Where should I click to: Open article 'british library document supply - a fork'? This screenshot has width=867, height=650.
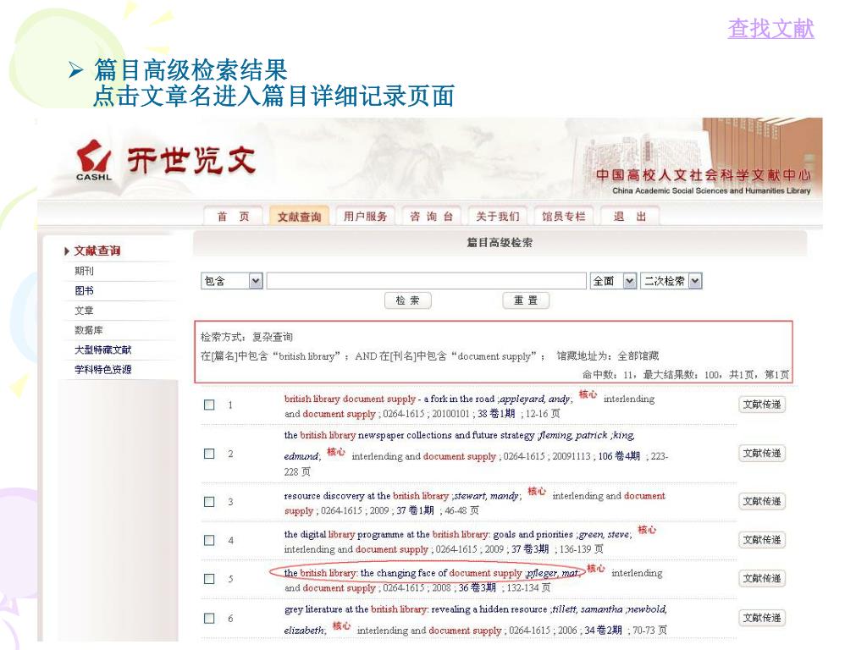pyautogui.click(x=389, y=399)
